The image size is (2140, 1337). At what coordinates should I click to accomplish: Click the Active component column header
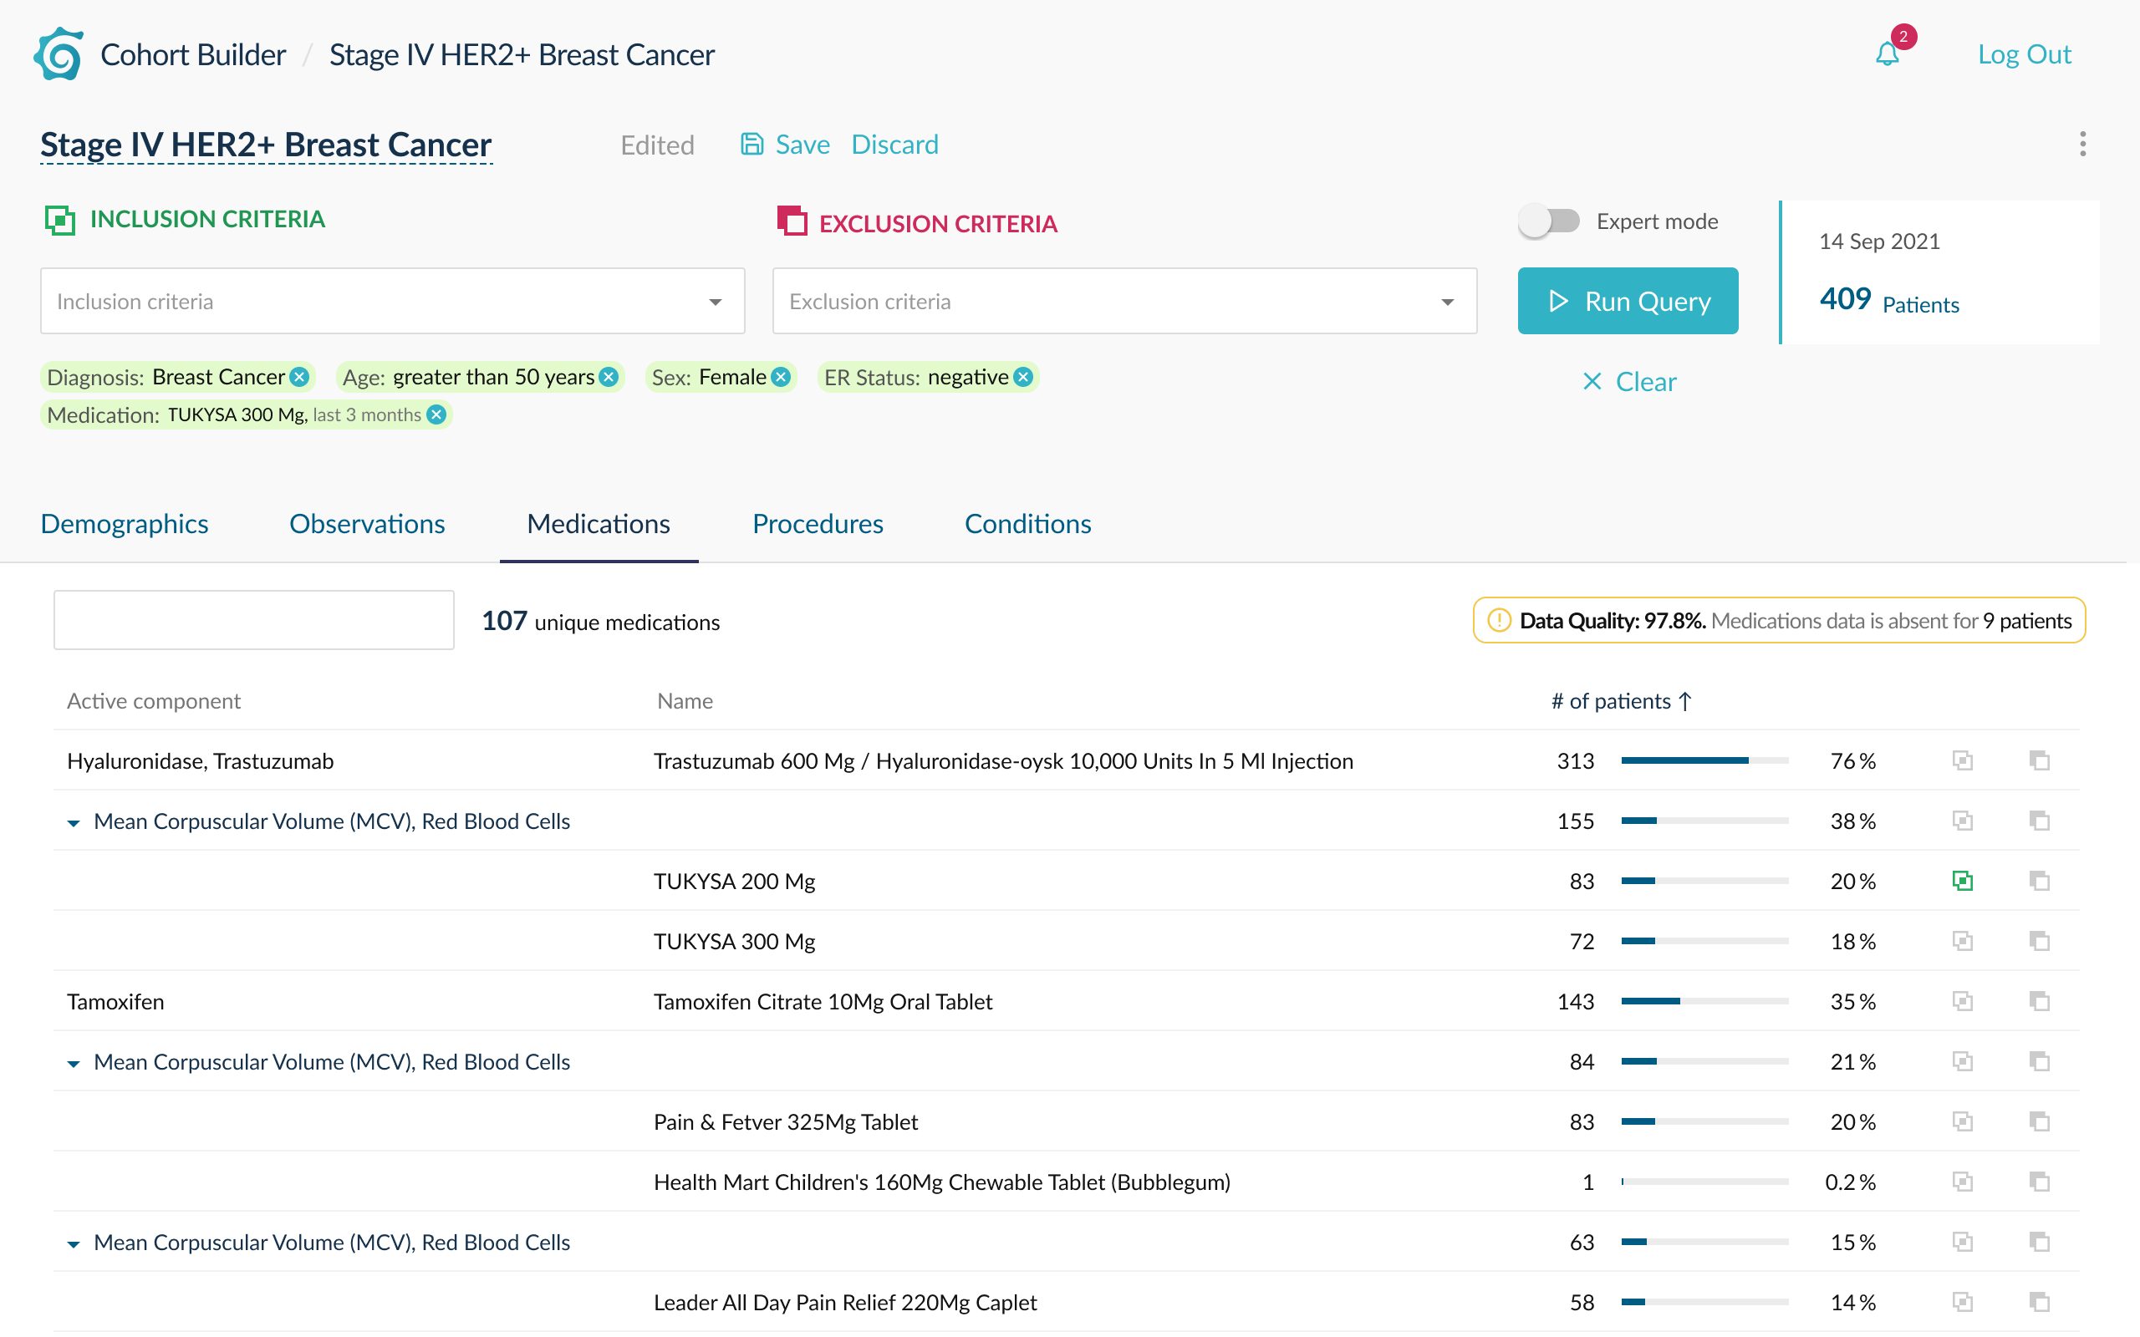(154, 701)
